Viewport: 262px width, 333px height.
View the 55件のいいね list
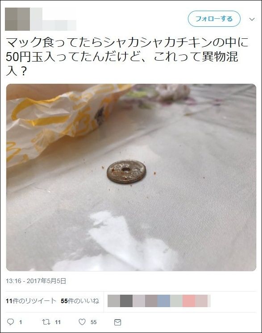coord(80,301)
